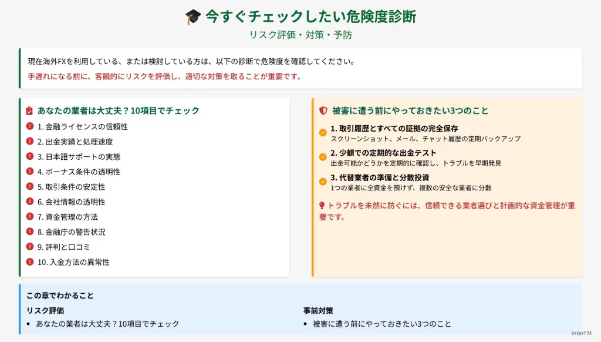Image resolution: width=601 pixels, height=342 pixels.
Task: Click the red alert icon beside 出金実績と処理速度
Action: (x=30, y=141)
